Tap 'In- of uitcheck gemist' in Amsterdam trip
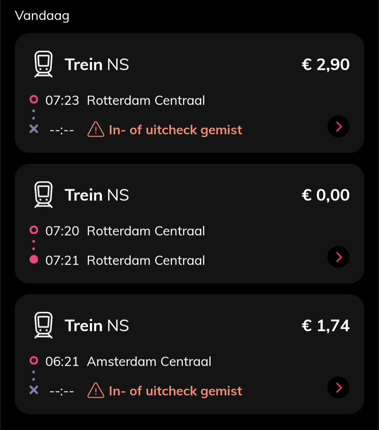This screenshot has height=430, width=379. [x=175, y=391]
